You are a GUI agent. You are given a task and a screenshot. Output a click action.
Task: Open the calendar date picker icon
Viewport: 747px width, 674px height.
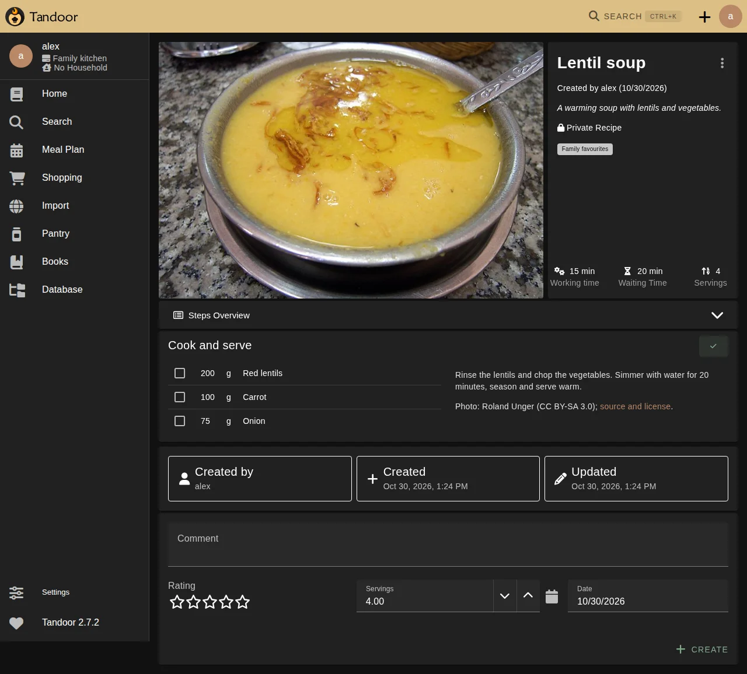[x=552, y=596]
